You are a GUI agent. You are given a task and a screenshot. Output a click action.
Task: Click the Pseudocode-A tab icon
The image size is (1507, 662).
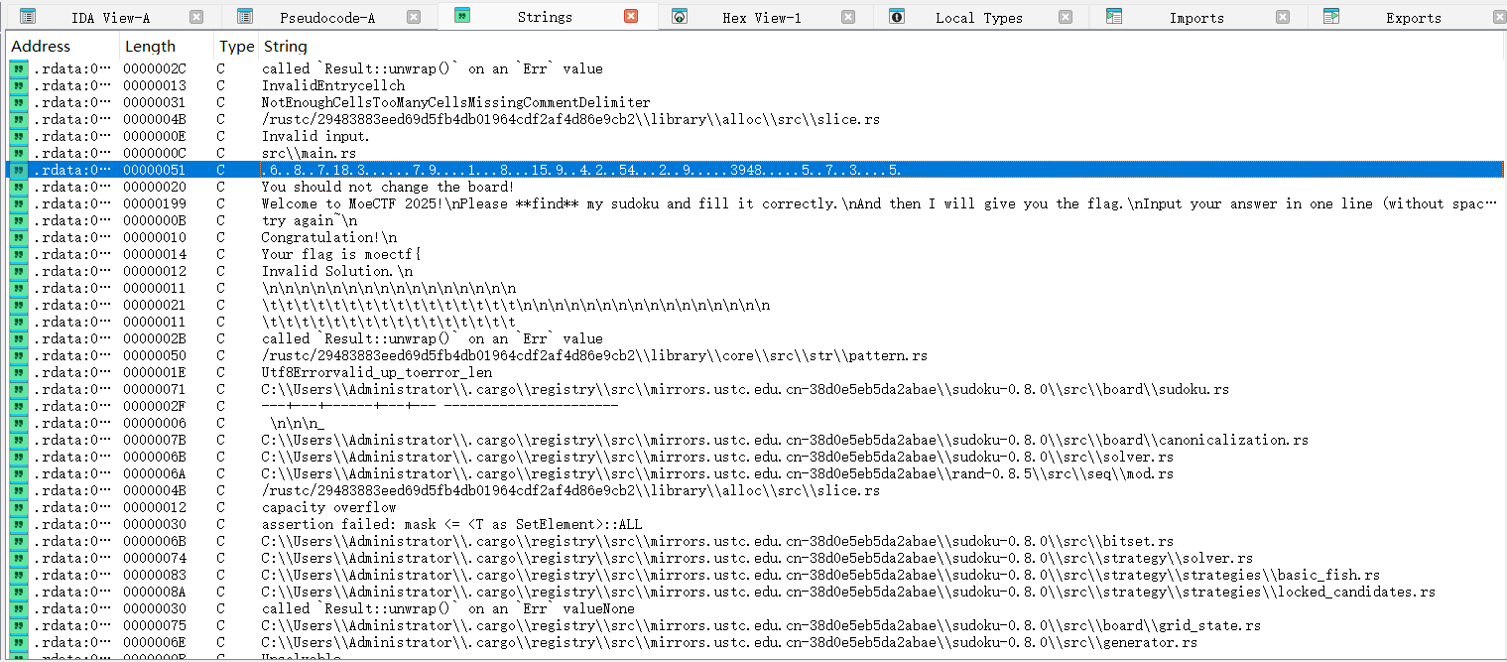click(x=245, y=17)
